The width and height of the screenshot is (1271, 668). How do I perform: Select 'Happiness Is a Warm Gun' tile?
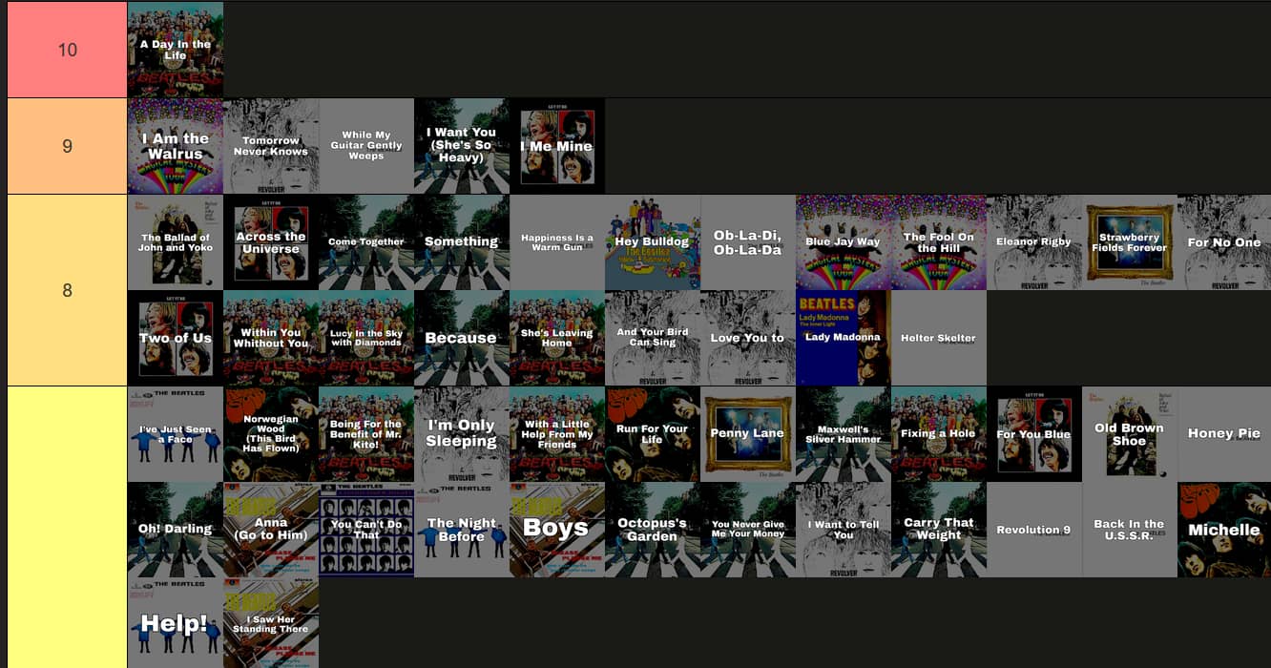(557, 242)
